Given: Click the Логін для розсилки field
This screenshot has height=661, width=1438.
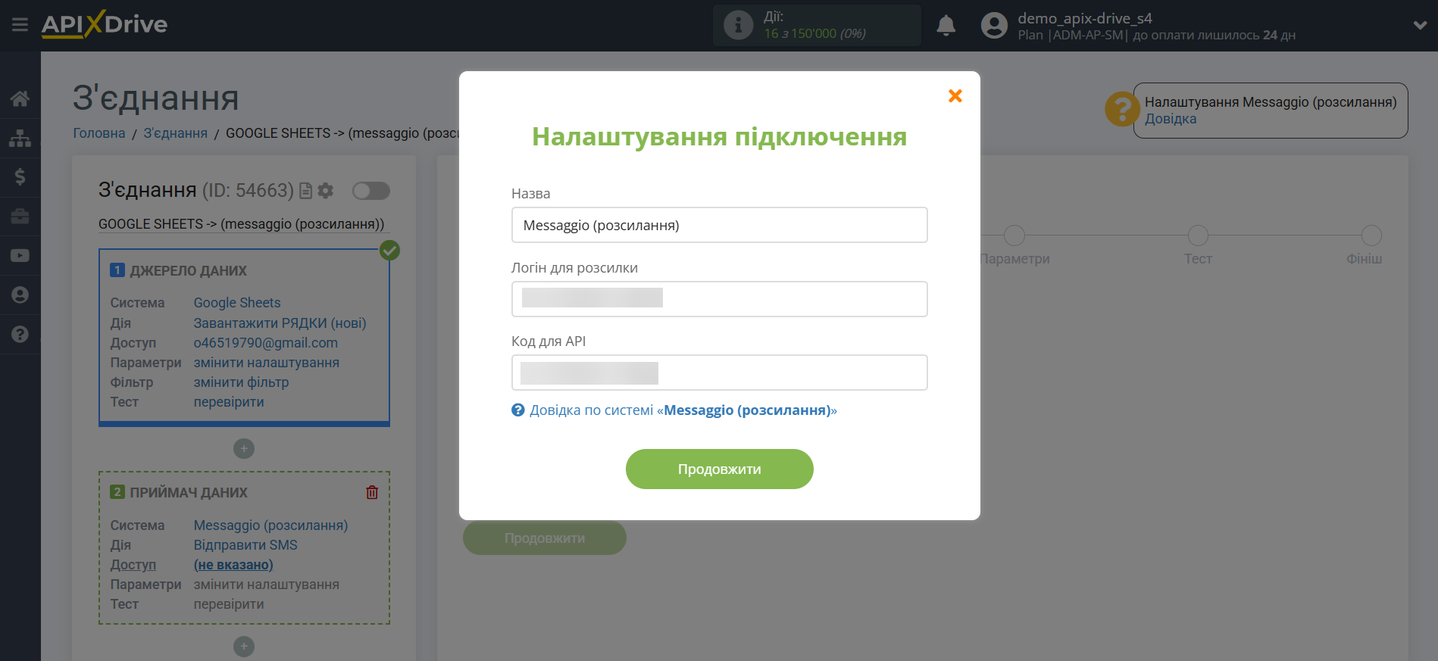Looking at the screenshot, I should point(720,299).
